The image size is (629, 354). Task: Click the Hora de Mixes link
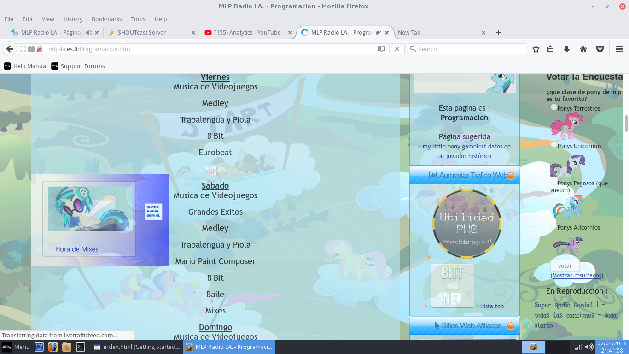76,249
